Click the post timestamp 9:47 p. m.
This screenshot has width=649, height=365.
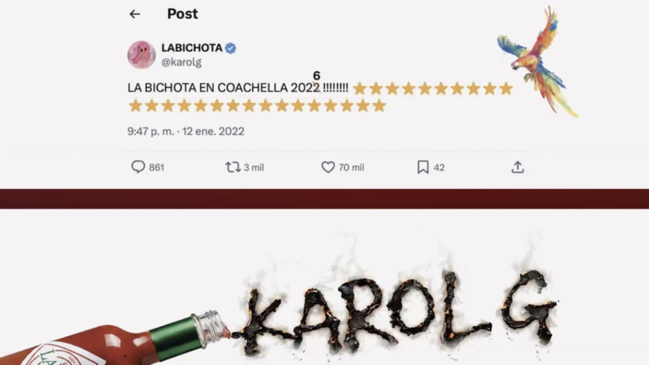(151, 131)
